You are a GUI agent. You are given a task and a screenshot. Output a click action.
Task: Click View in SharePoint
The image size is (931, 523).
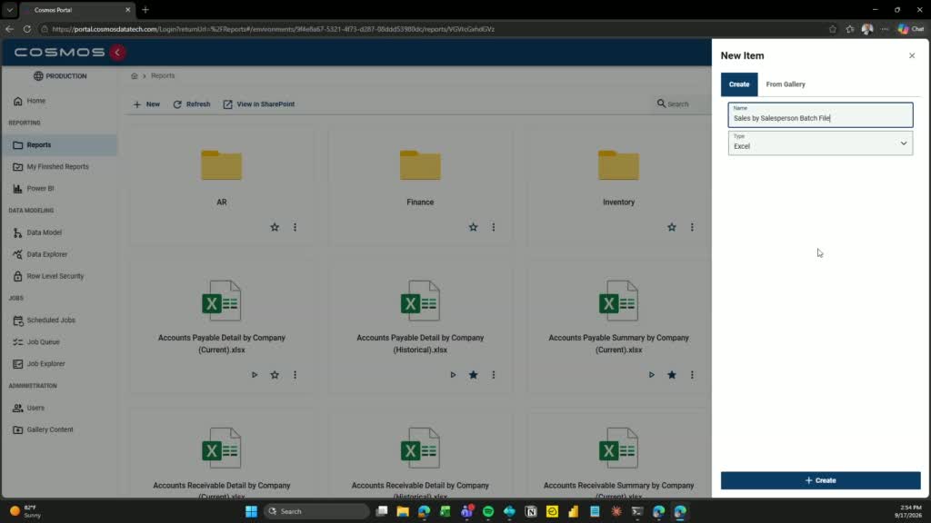click(x=259, y=104)
